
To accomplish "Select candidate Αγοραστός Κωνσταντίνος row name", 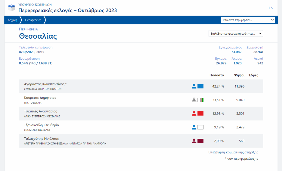I will [45, 84].
